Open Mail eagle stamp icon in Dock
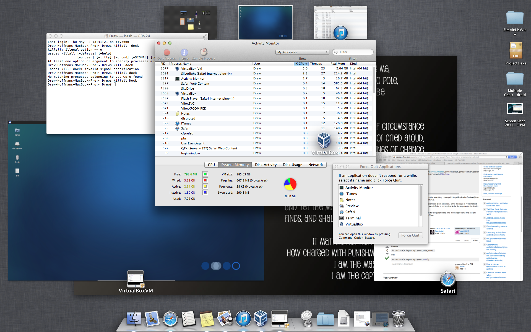 tap(152, 318)
